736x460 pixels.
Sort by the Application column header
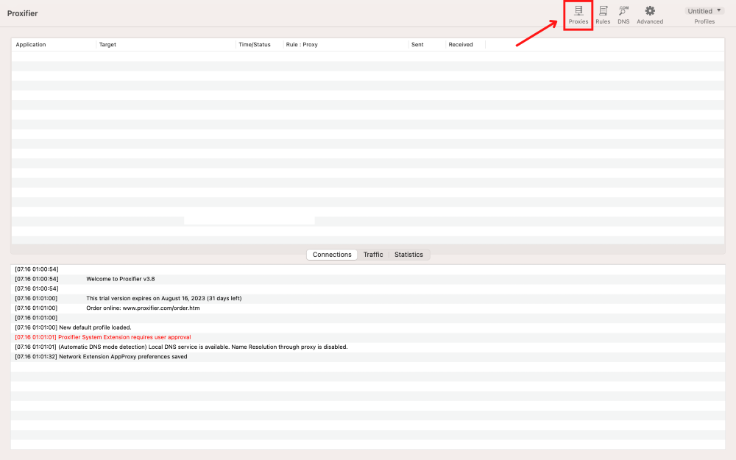(54, 45)
